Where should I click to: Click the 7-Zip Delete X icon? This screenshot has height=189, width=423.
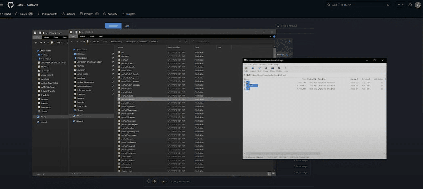point(279,69)
